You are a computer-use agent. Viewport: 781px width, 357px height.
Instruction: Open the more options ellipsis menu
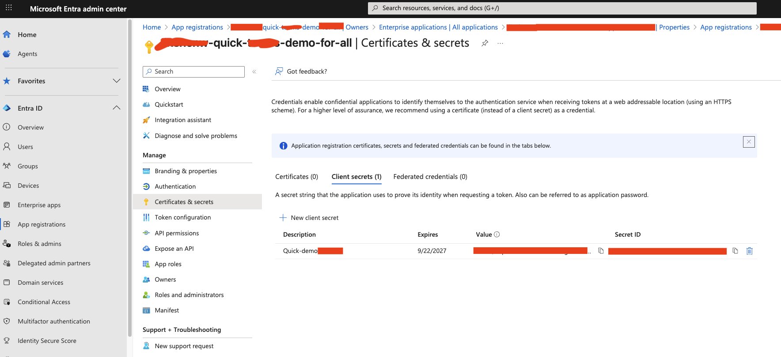500,43
